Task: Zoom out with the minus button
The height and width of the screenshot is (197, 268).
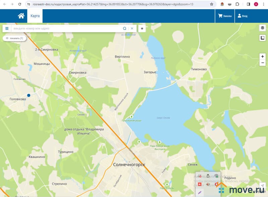Action: click(x=262, y=63)
